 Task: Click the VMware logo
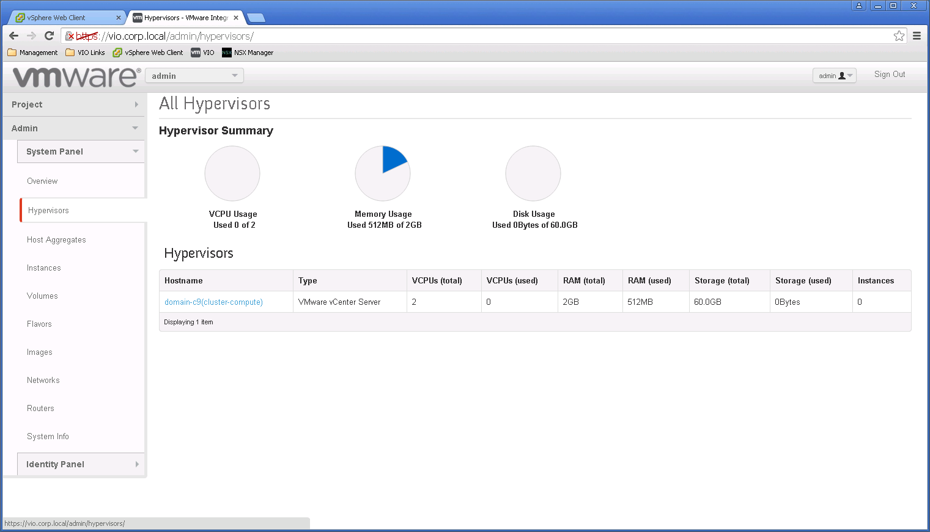click(x=76, y=76)
